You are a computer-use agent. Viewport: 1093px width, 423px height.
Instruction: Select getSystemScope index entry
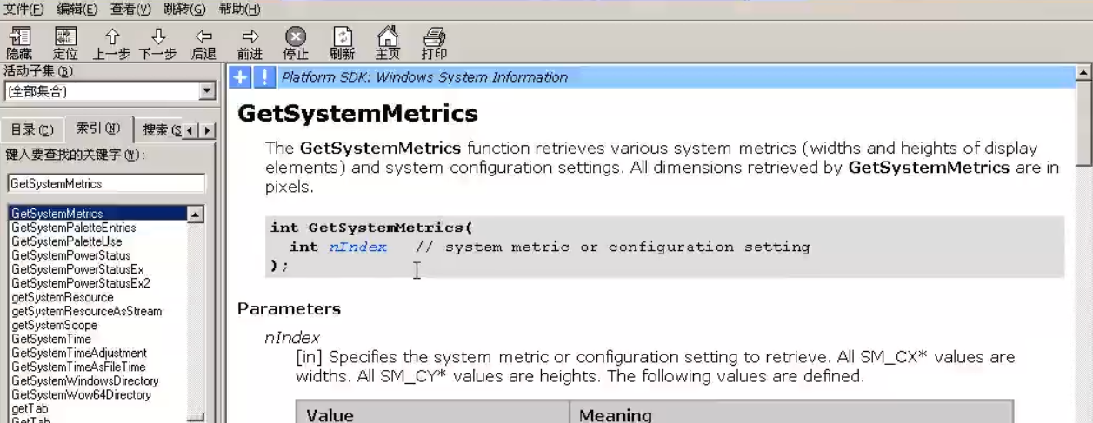[x=55, y=325]
